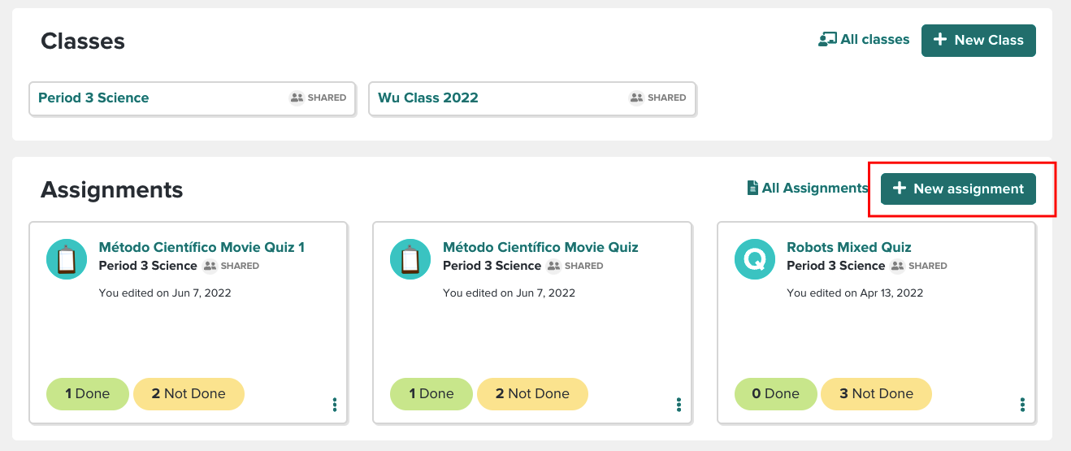
Task: Click the document icon beside All Assignments
Action: [752, 188]
